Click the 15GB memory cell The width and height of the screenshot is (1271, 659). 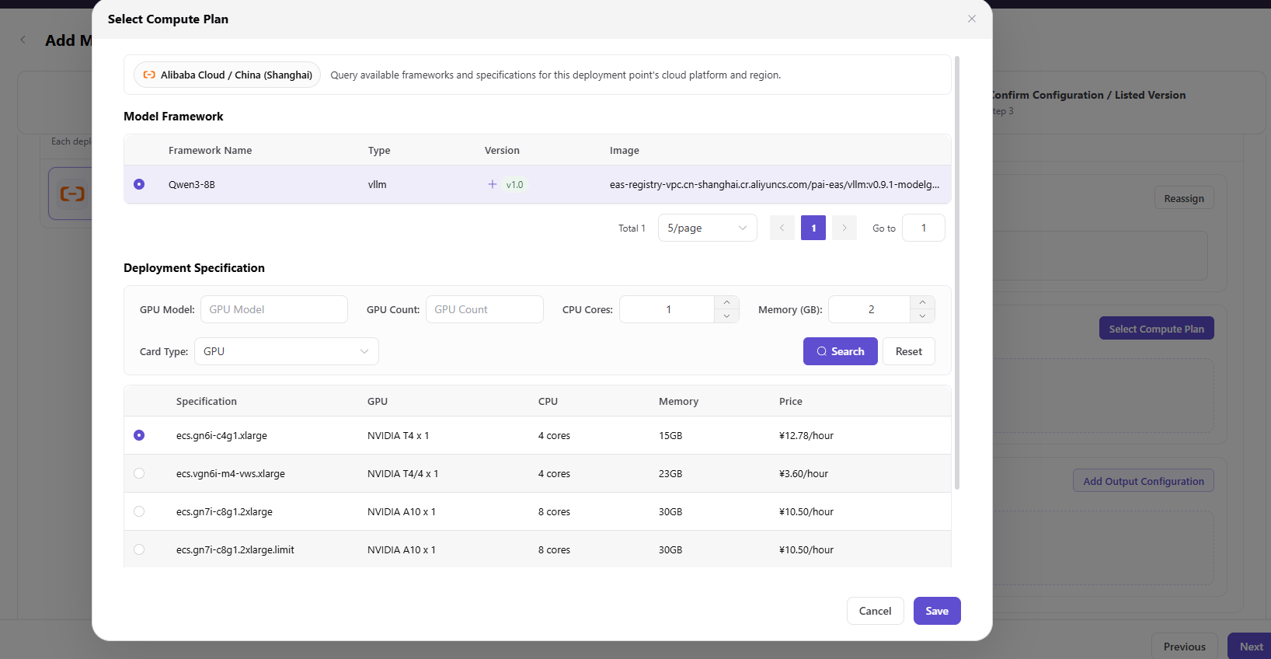tap(670, 435)
